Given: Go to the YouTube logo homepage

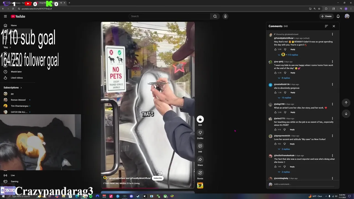Looking at the screenshot, I should [18, 16].
